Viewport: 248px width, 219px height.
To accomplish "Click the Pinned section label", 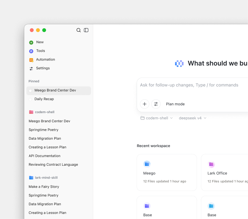I will pyautogui.click(x=34, y=81).
